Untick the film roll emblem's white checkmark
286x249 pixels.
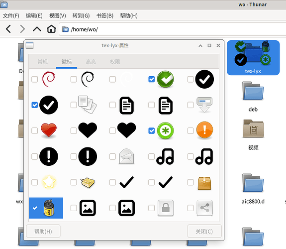coord(35,208)
